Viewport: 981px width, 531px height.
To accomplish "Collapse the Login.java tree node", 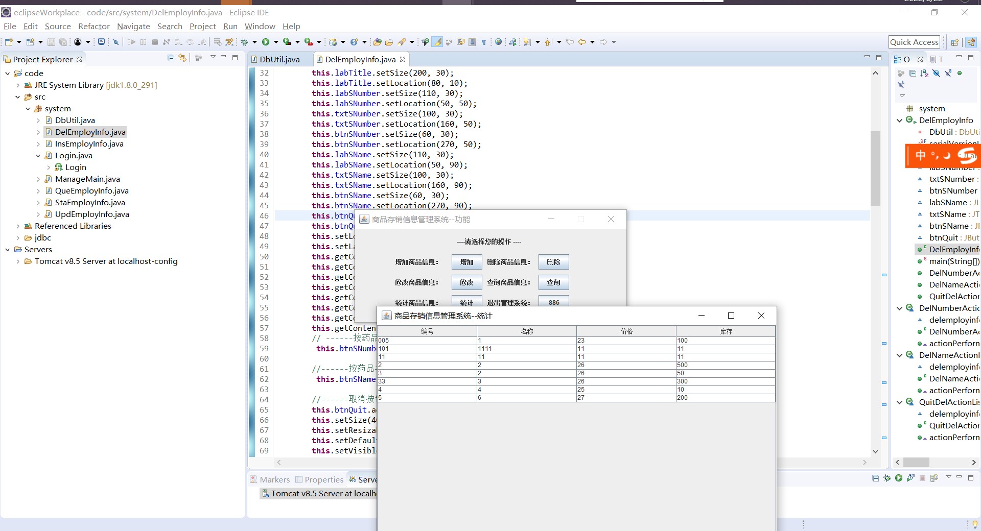I will click(38, 156).
